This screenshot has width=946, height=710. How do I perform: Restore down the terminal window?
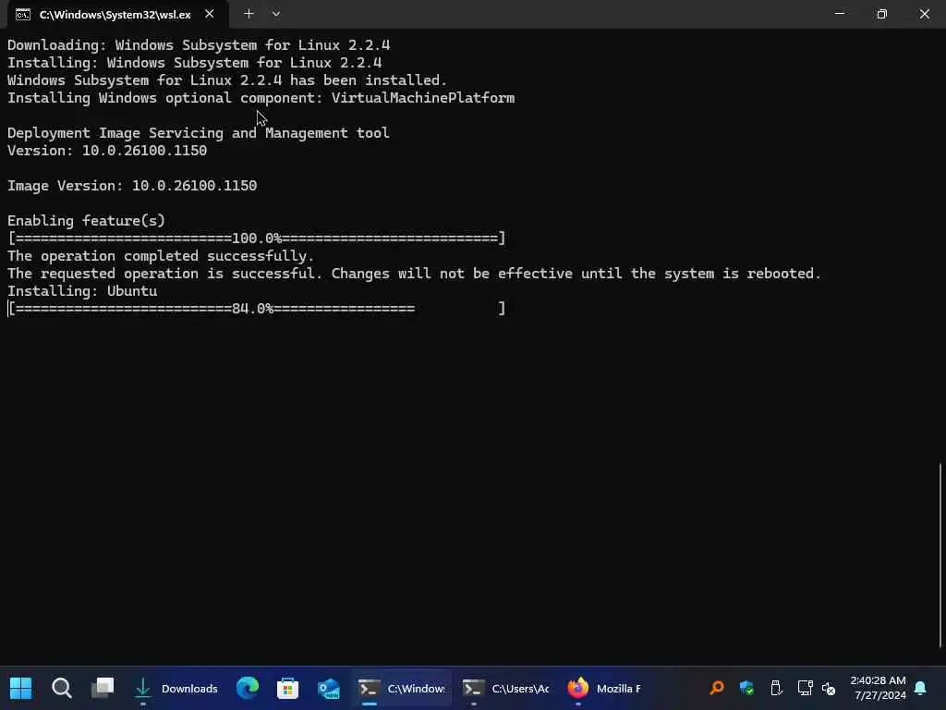pyautogui.click(x=881, y=13)
